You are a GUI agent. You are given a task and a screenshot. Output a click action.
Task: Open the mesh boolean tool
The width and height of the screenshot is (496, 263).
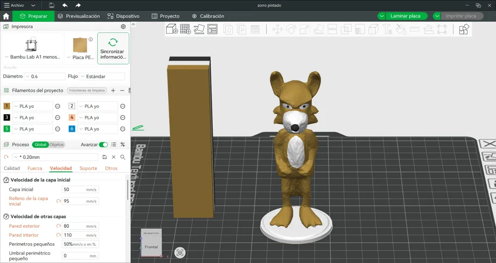(346, 29)
